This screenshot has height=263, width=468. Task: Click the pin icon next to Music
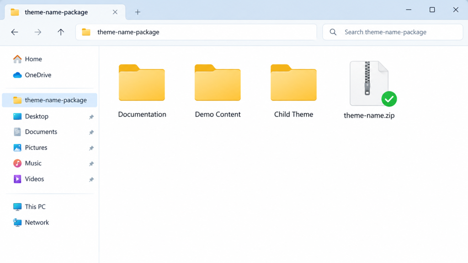click(91, 164)
